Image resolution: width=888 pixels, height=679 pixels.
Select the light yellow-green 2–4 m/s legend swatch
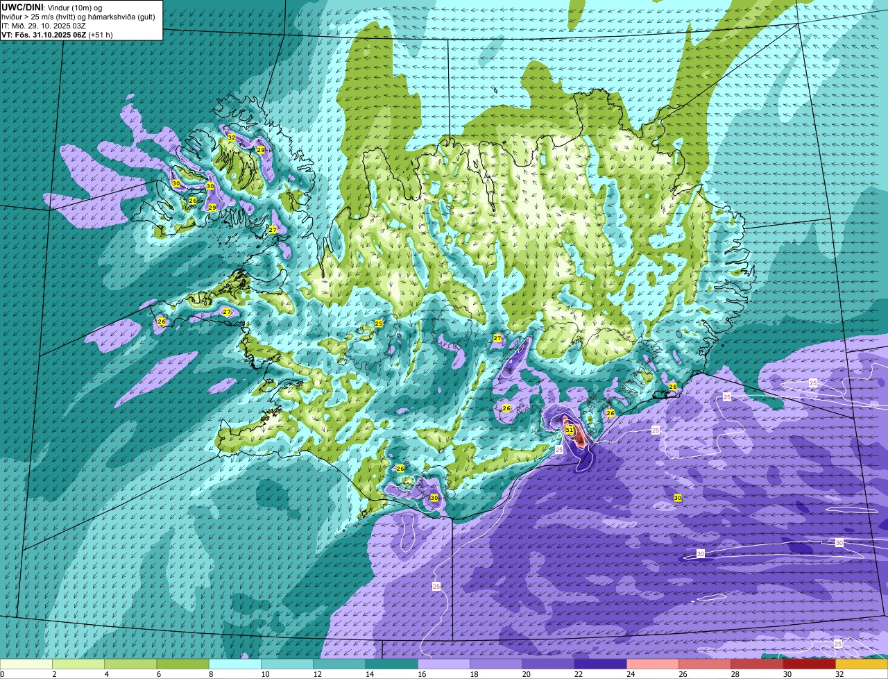click(78, 664)
